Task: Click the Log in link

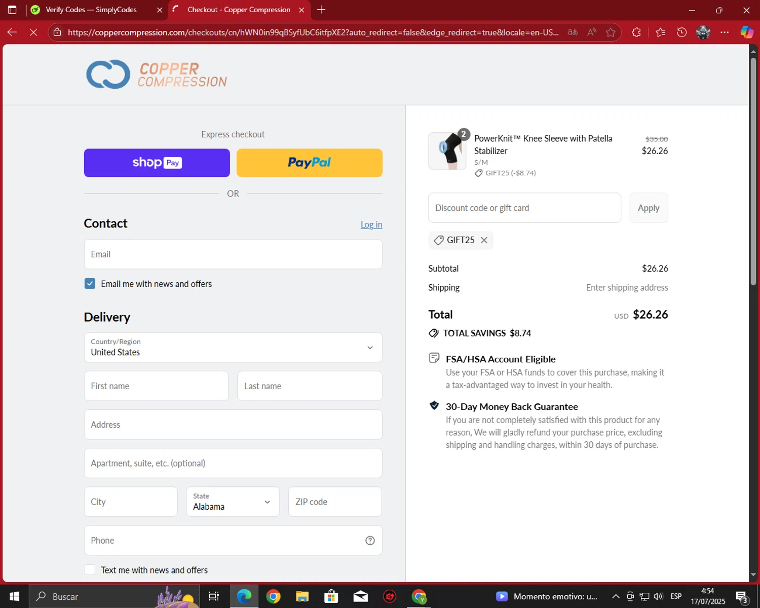Action: [x=371, y=224]
